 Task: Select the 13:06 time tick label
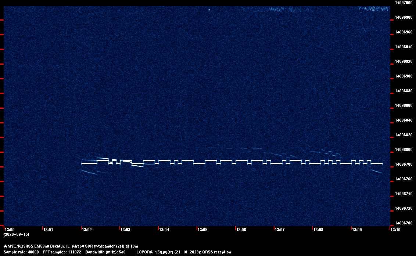click(241, 230)
